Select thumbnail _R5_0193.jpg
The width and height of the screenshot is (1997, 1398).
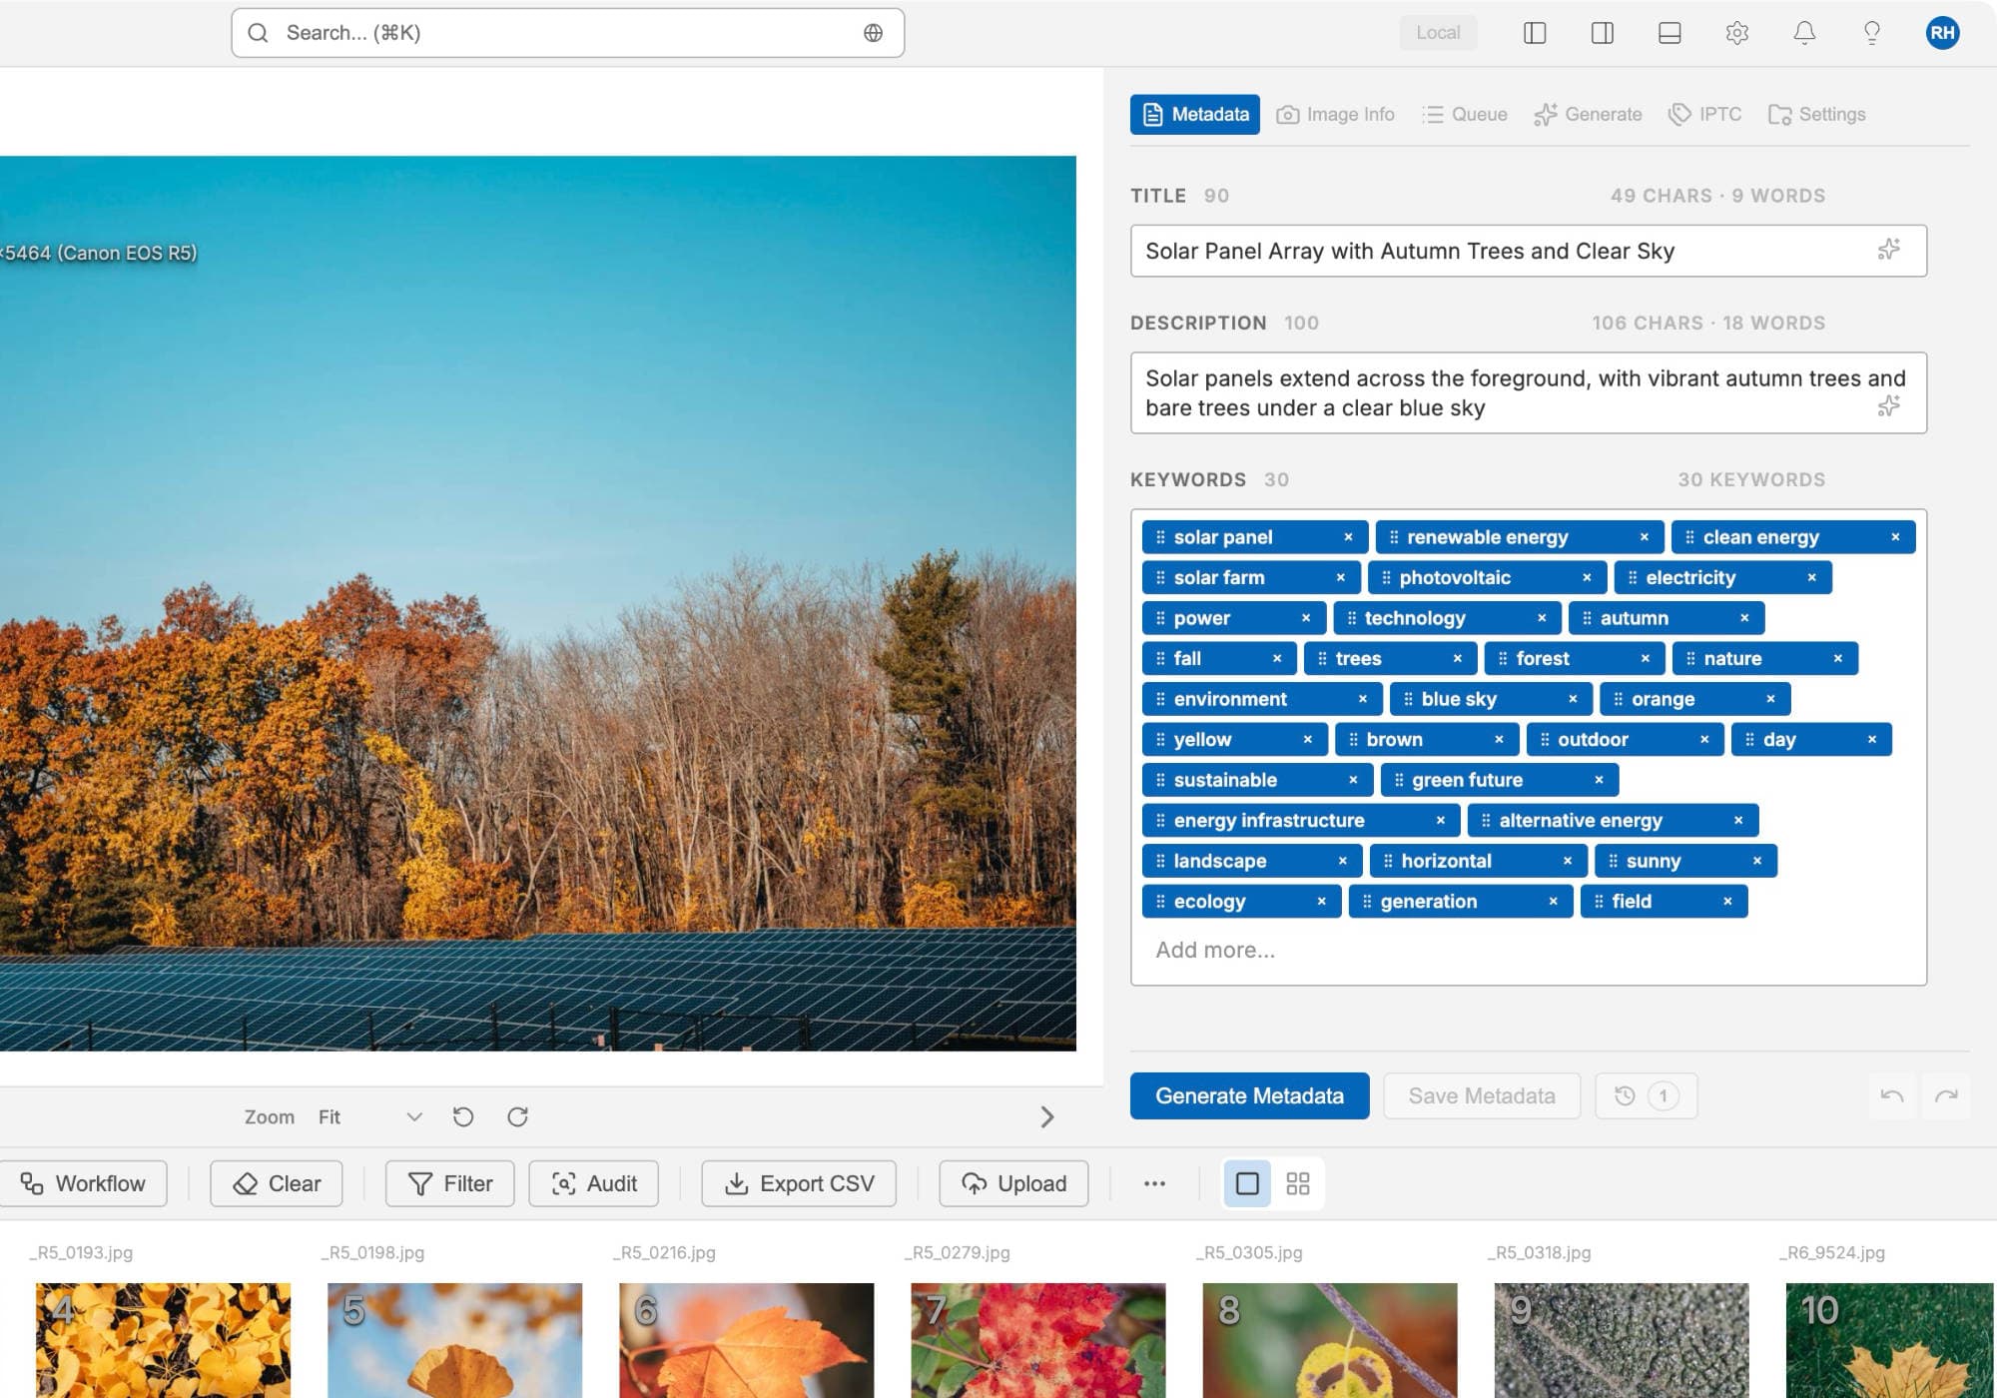[x=163, y=1340]
